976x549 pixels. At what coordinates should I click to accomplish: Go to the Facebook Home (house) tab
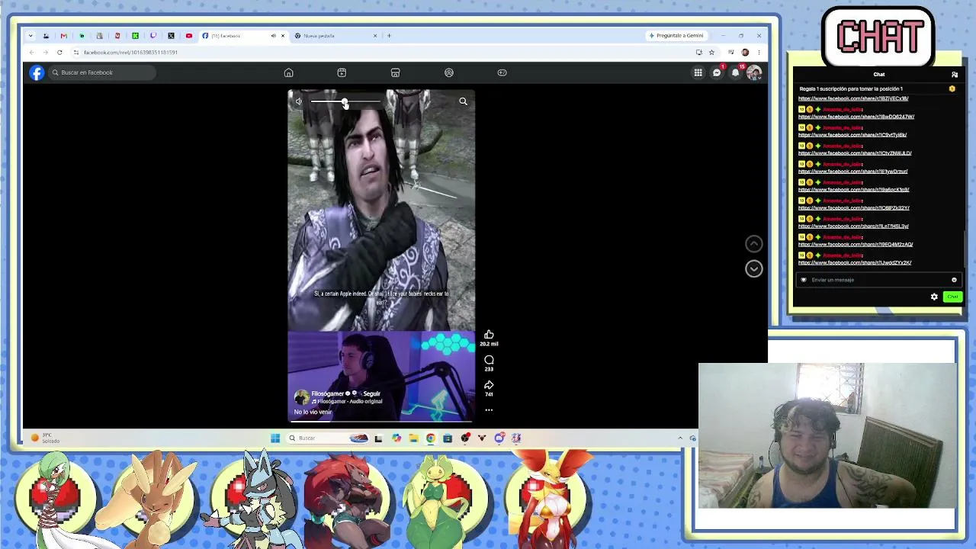click(x=288, y=72)
